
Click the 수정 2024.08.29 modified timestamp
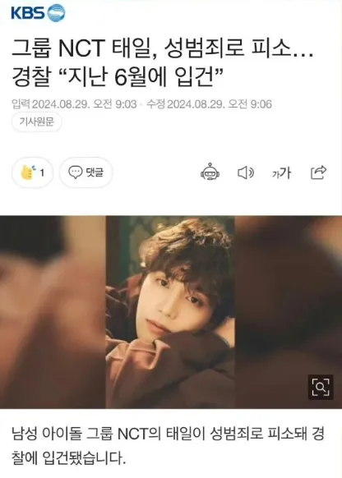click(209, 104)
